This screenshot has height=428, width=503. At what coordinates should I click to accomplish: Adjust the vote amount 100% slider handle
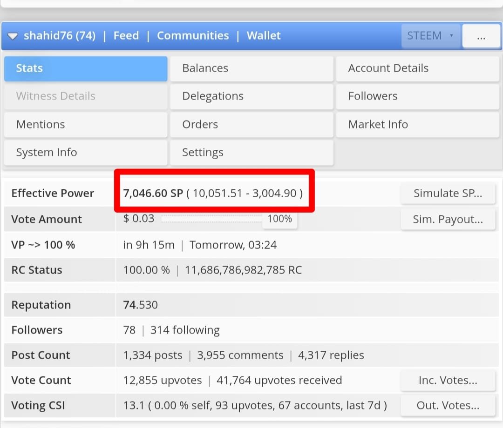coord(280,219)
